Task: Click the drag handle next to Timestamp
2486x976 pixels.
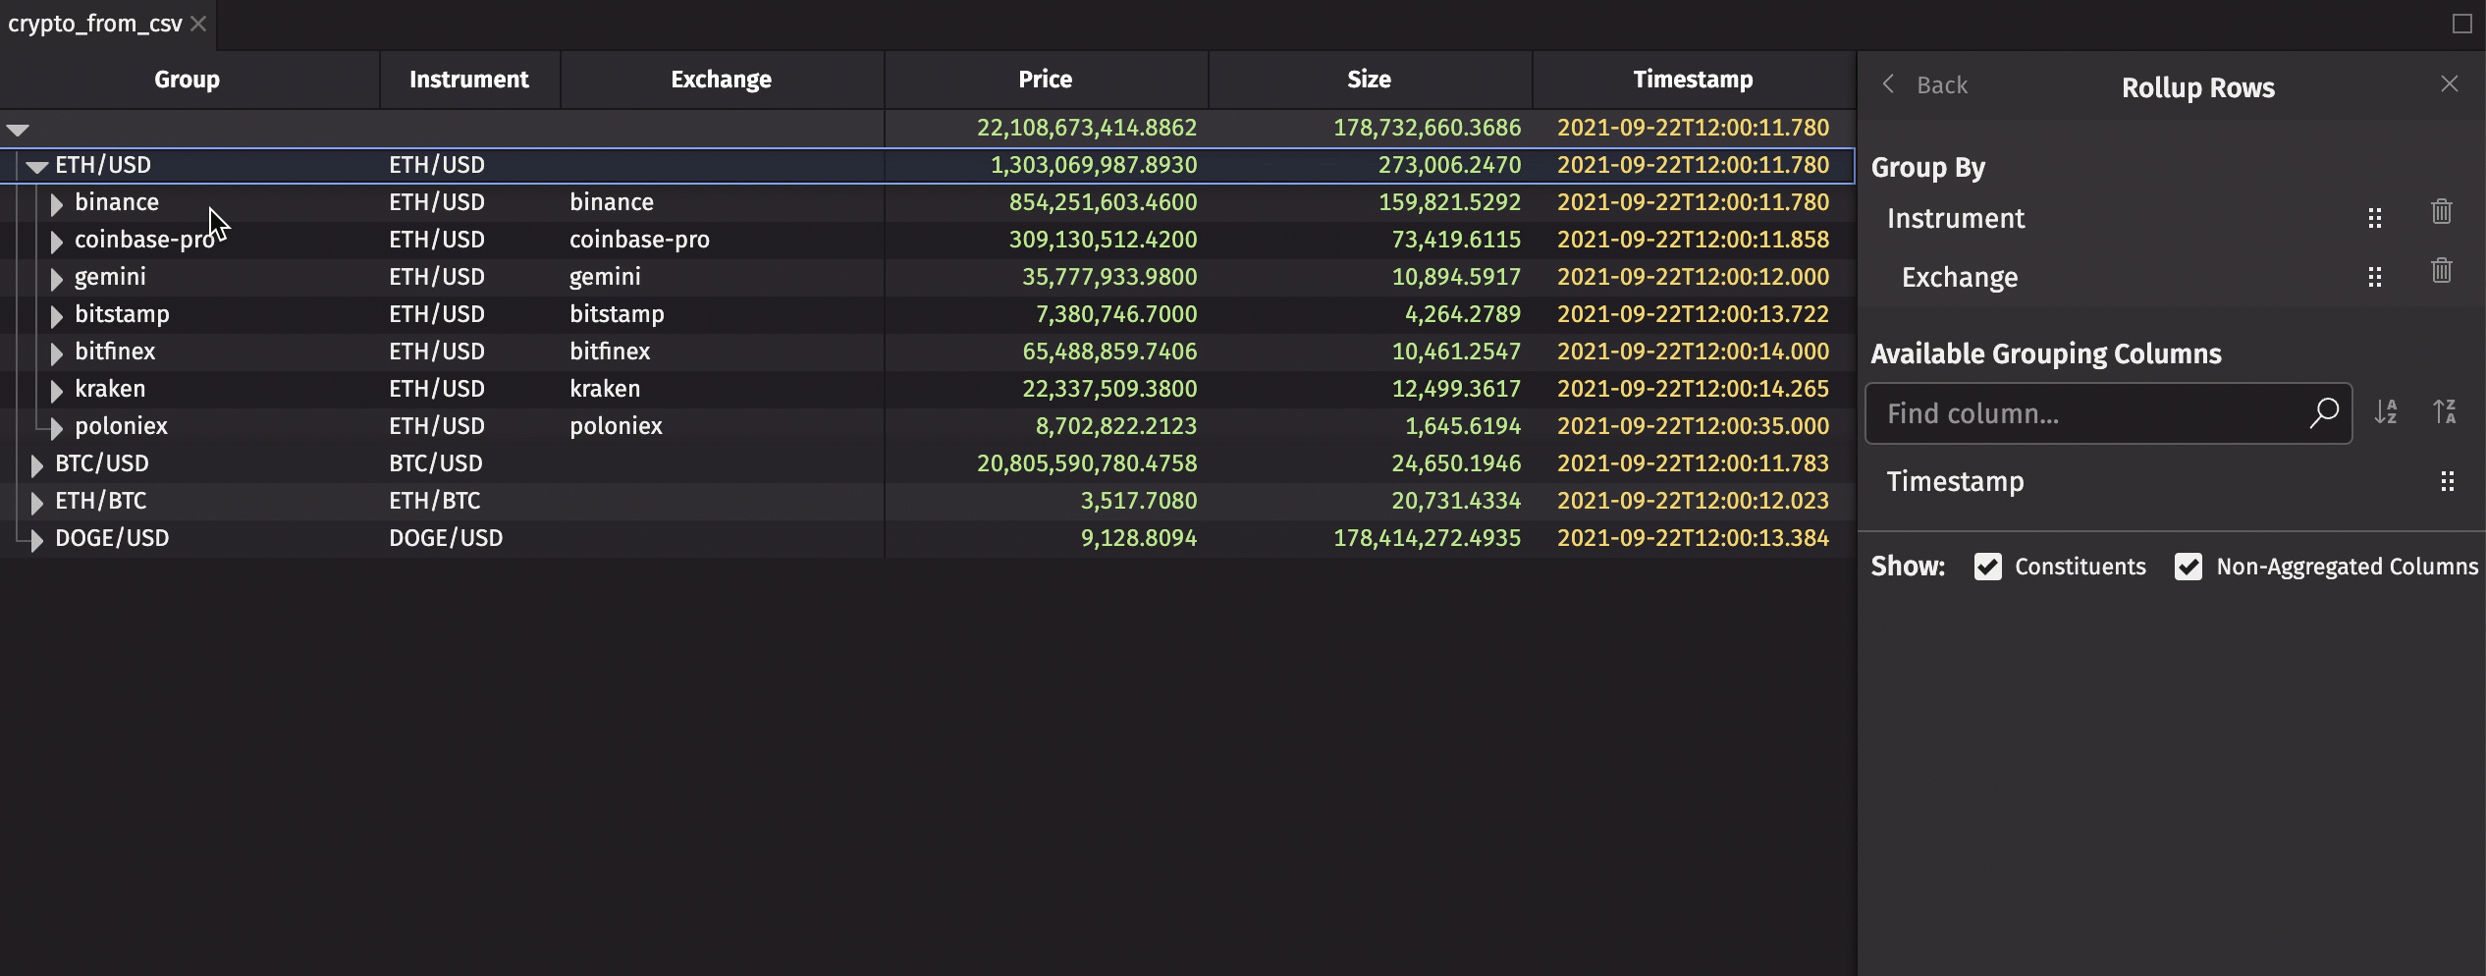Action: point(2447,481)
